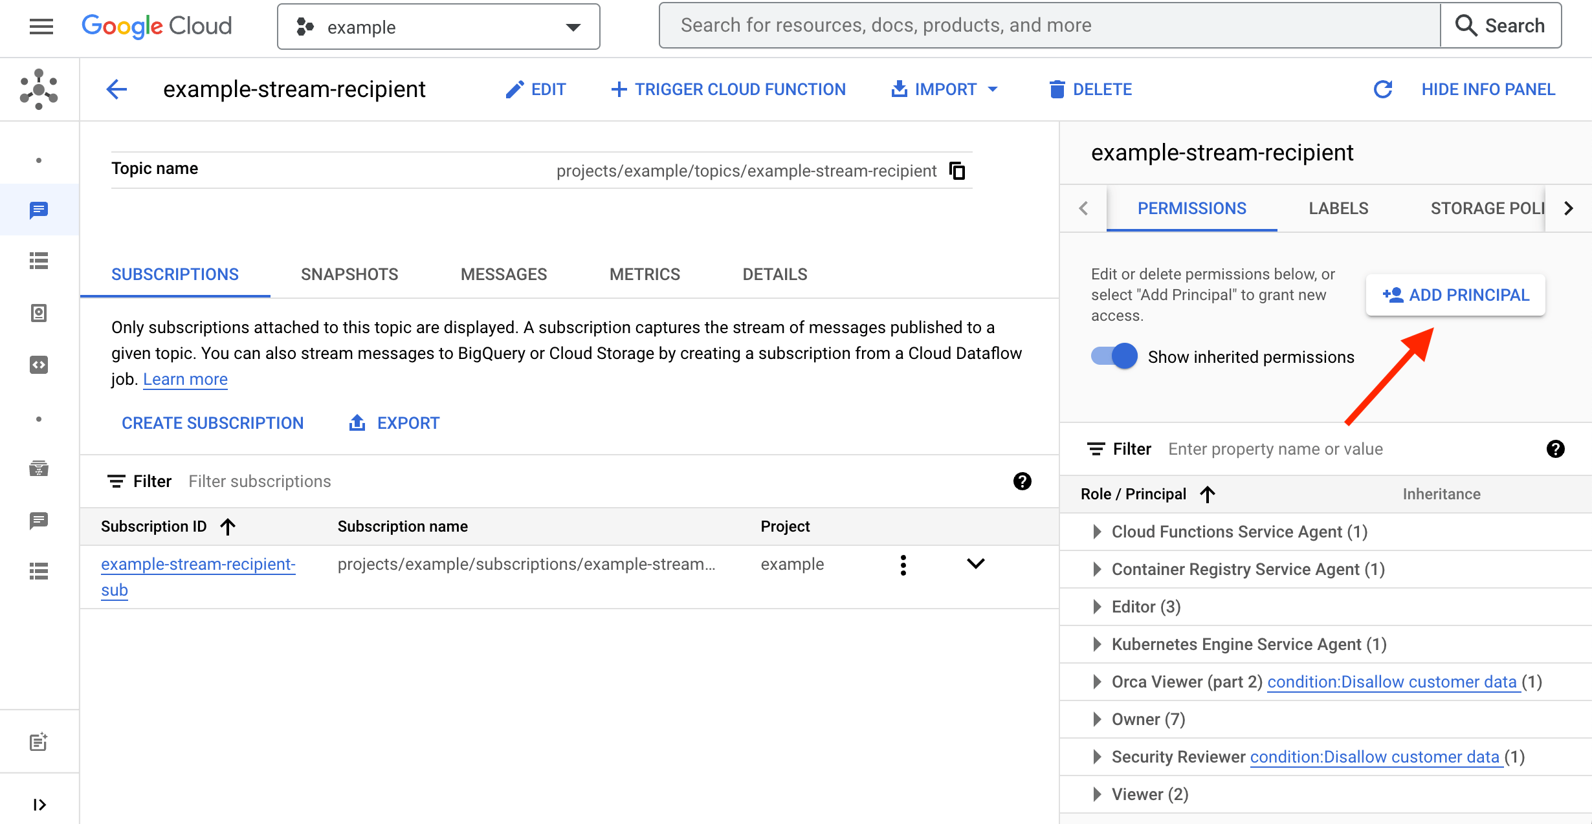Refresh the info panel with the reload icon

coord(1382,89)
